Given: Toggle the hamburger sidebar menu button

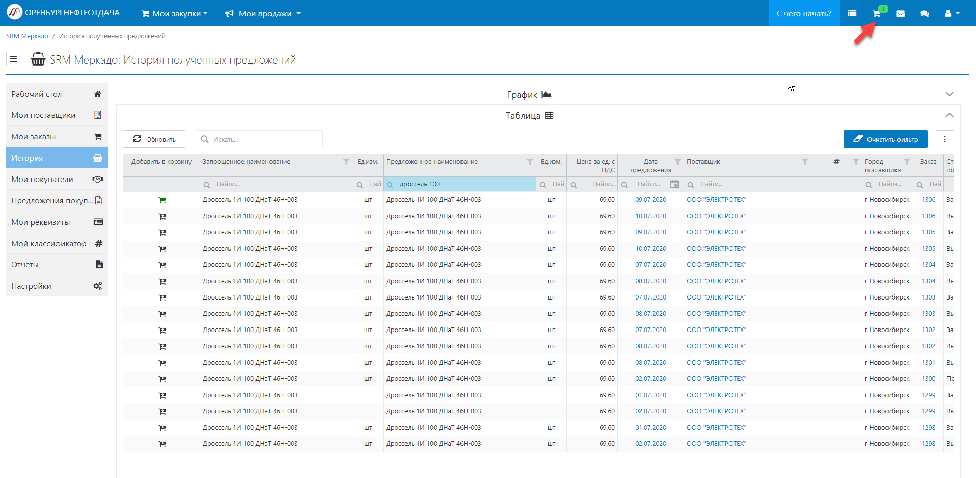Looking at the screenshot, I should [x=13, y=59].
